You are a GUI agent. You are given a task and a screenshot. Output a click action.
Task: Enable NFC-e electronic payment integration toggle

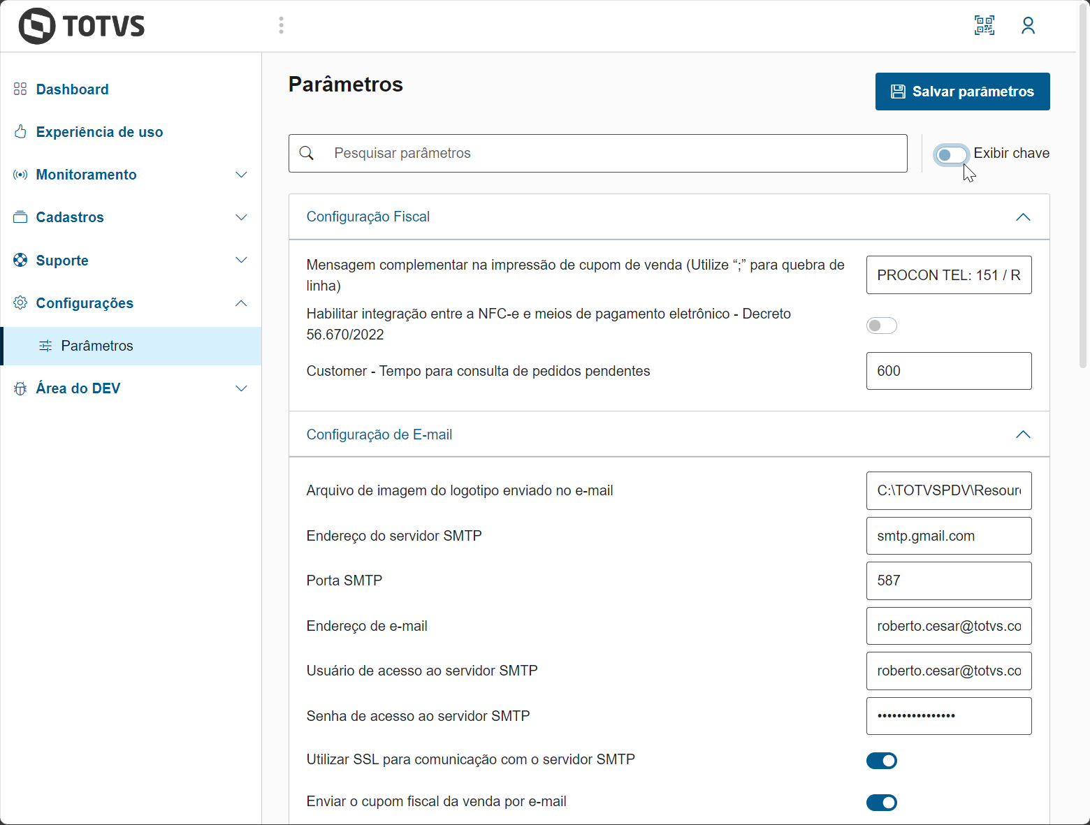coord(881,326)
